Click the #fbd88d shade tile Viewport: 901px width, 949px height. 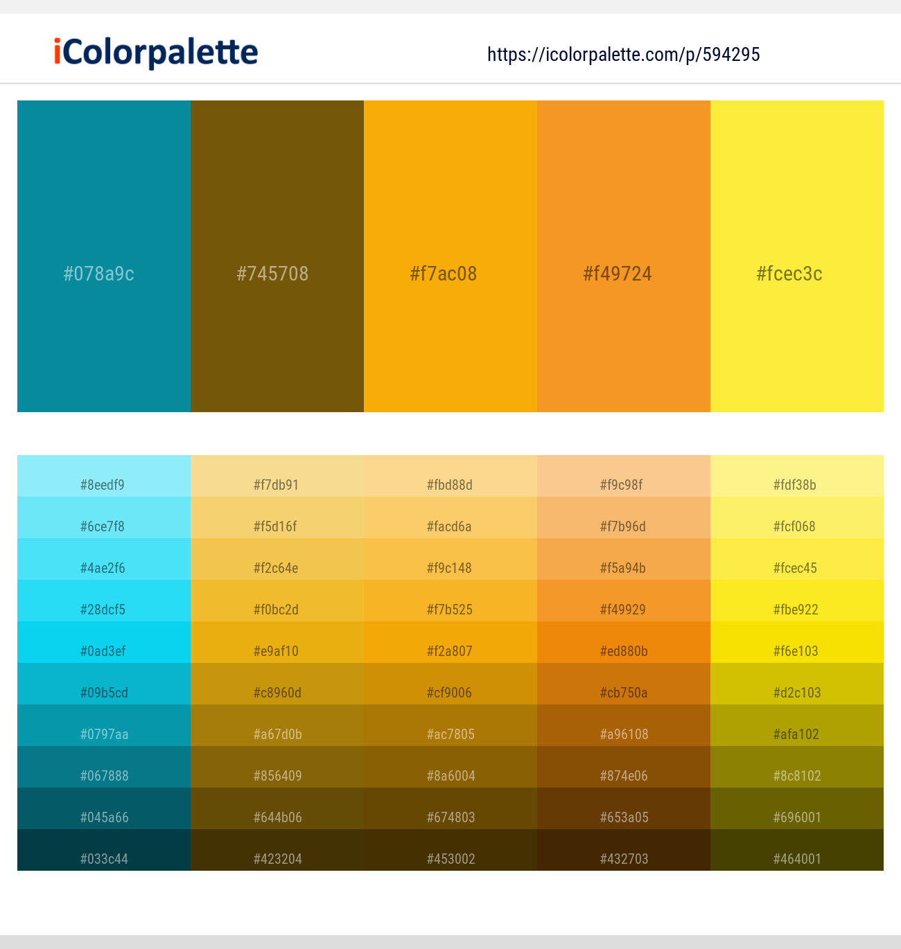pyautogui.click(x=450, y=485)
